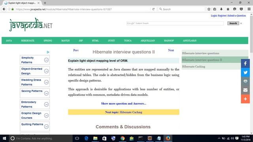This screenshot has height=142, width=253.
Task: Open the downloads arrow icon
Action: [x=221, y=9]
